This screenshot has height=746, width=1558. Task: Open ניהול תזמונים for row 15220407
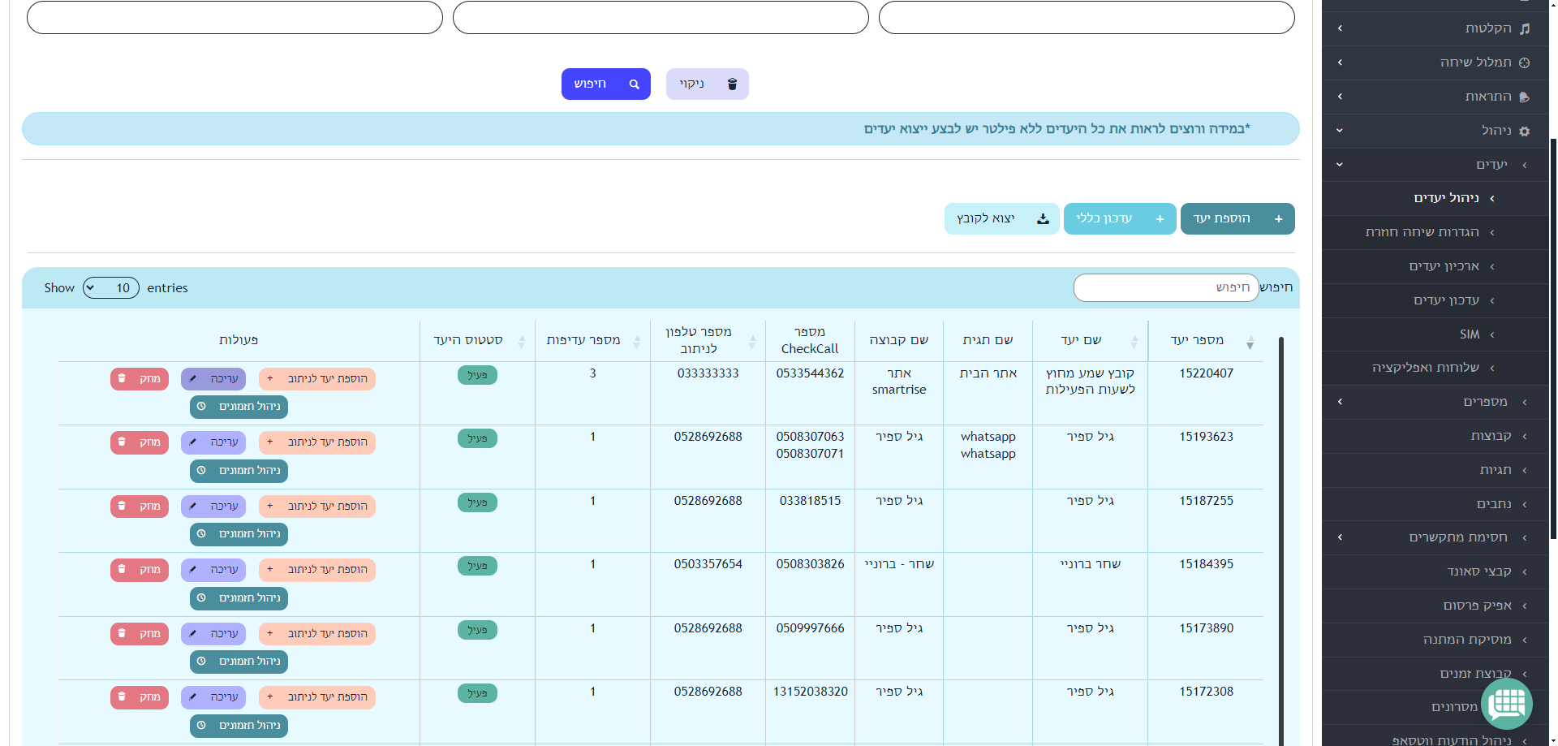click(x=239, y=407)
